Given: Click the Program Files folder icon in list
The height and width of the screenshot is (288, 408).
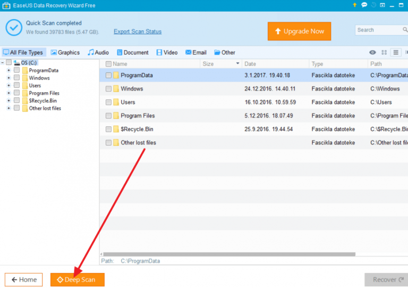Looking at the screenshot, I should (116, 116).
